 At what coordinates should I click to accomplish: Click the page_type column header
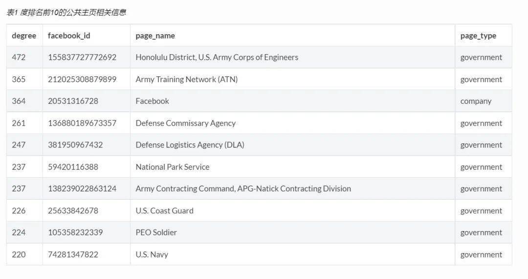[x=478, y=36]
